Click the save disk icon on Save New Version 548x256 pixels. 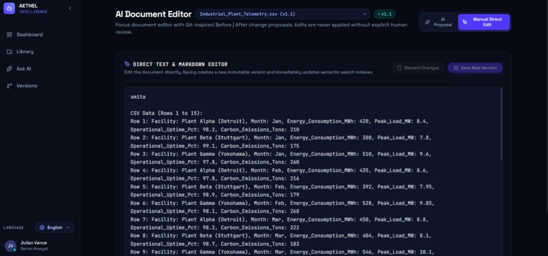(x=456, y=68)
